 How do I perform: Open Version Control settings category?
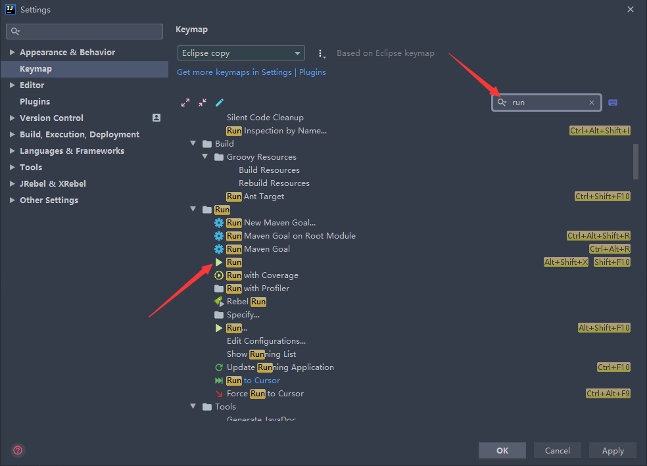[x=51, y=118]
